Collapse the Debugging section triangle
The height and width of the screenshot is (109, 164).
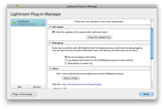[x=50, y=43]
